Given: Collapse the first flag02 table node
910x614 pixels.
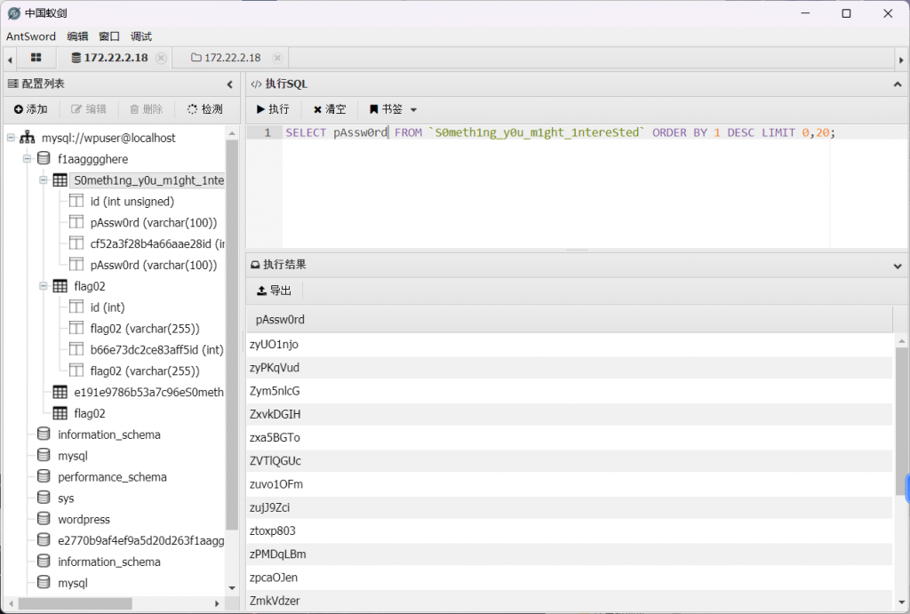Looking at the screenshot, I should (43, 285).
